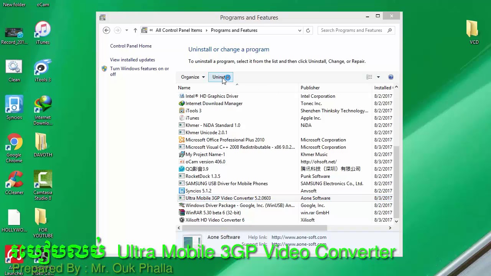The width and height of the screenshot is (491, 276).
Task: Select the Internet Download Manager desktop icon
Action: [x=43, y=110]
